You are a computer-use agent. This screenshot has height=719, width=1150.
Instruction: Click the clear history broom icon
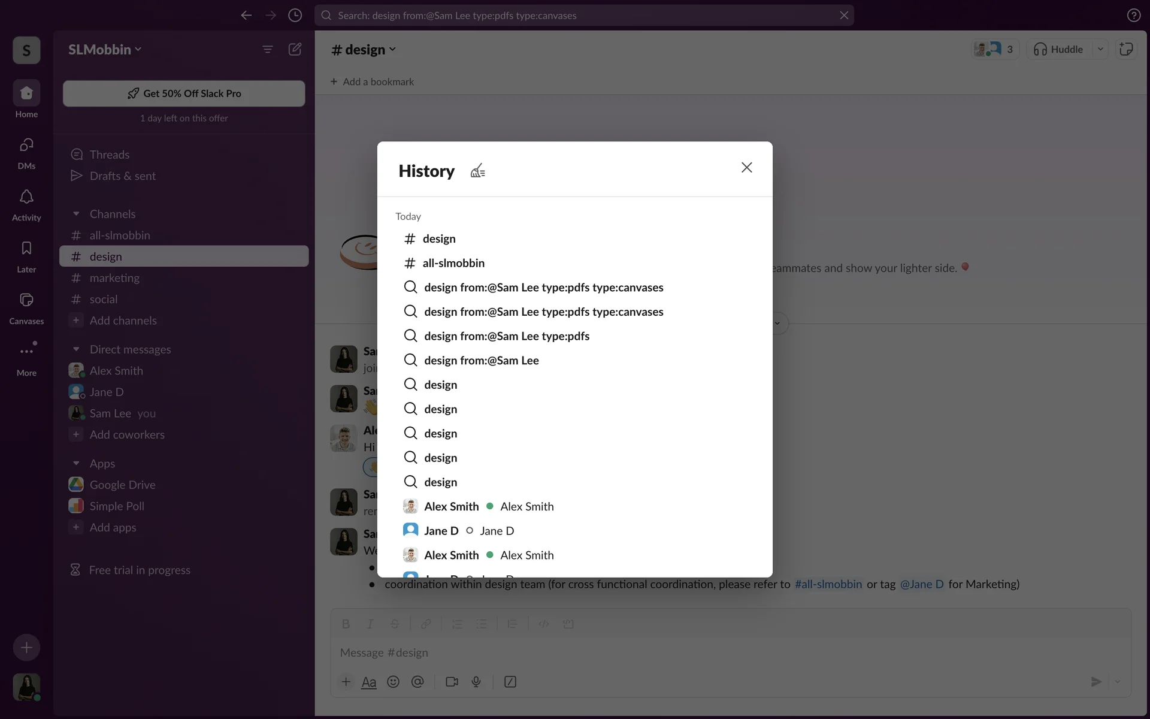click(x=477, y=171)
